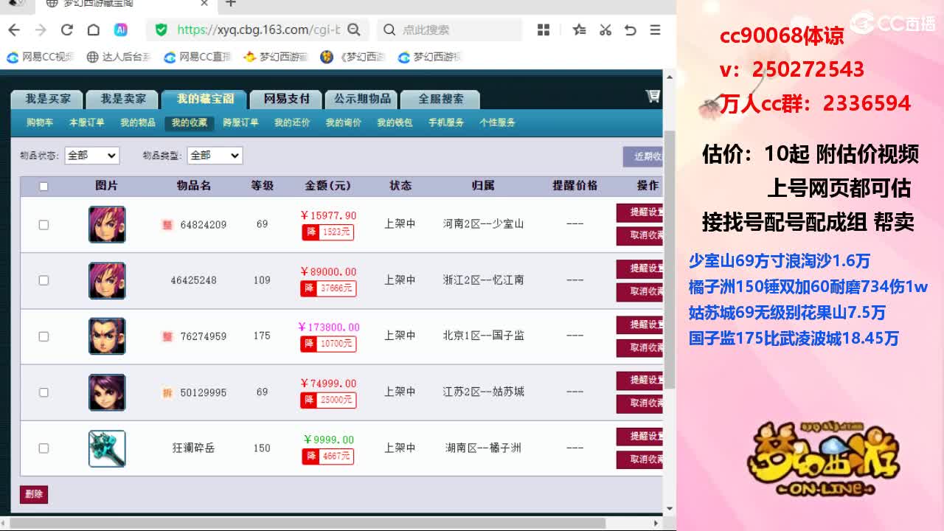Viewport: 944px width, 531px height.
Task: Click the address bar URL xyq.cbg.163.com
Action: [258, 29]
